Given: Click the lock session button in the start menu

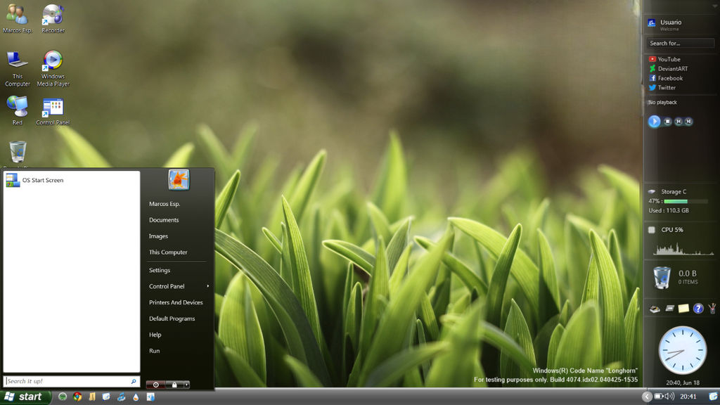Looking at the screenshot, I should 175,385.
